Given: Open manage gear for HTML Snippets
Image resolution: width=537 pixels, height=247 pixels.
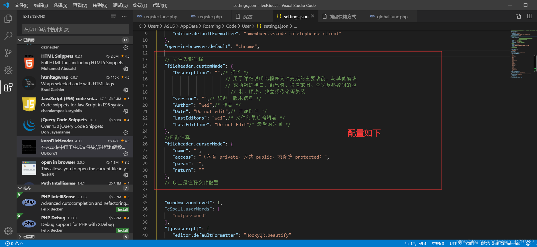Looking at the screenshot, I should tap(126, 69).
